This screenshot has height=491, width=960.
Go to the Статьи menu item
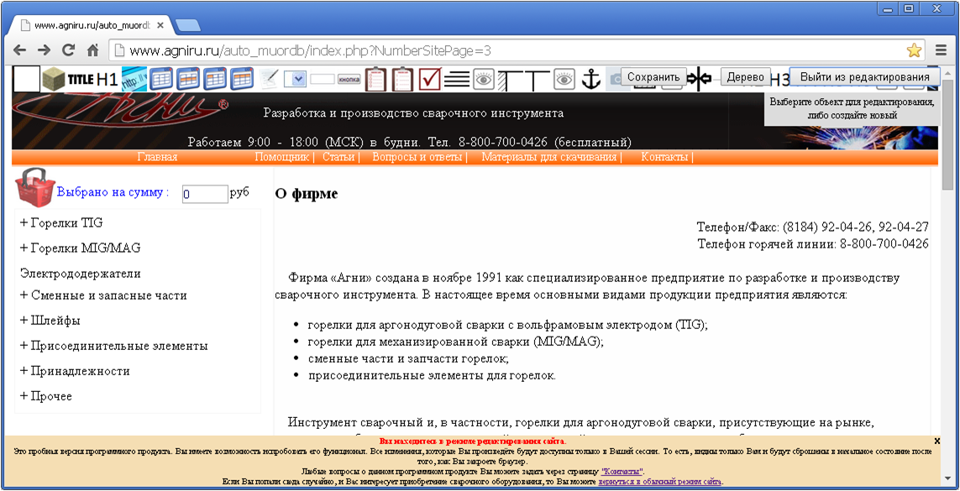(338, 157)
